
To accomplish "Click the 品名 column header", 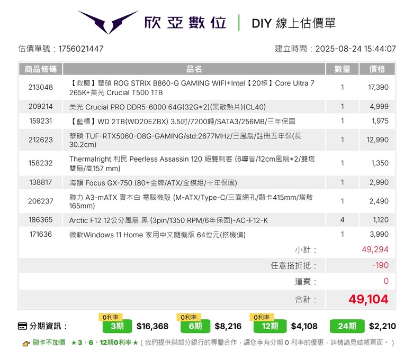I will 194,69.
